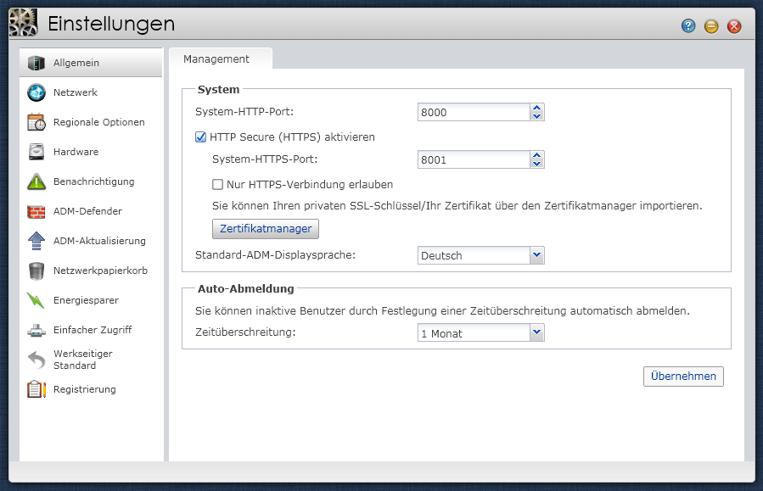
Task: Open the Netzwerkpapierkorb trash icon
Action: tap(36, 271)
